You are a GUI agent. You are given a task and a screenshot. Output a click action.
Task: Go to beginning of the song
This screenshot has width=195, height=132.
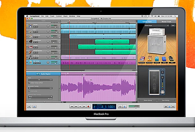(x=80, y=106)
